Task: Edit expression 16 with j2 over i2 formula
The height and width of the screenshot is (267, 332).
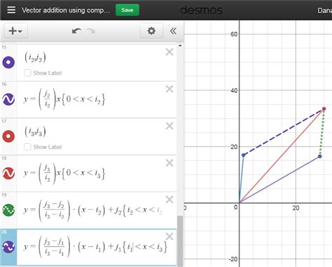Action: point(64,99)
